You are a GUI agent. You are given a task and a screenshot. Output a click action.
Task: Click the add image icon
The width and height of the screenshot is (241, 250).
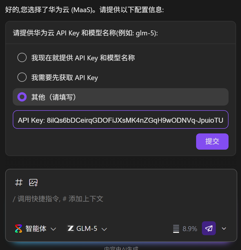click(33, 182)
